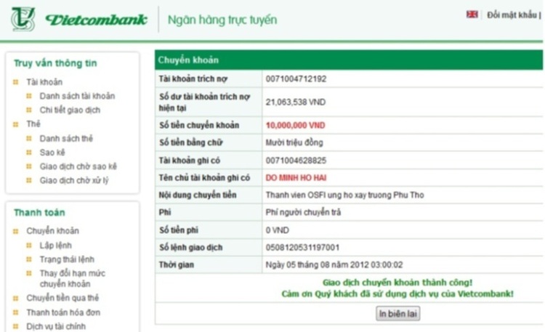Click the green Chuyển khoản table header
The image size is (545, 332).
tap(349, 60)
